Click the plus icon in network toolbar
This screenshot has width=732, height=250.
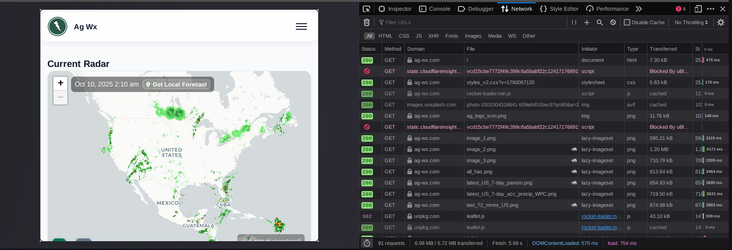587,22
